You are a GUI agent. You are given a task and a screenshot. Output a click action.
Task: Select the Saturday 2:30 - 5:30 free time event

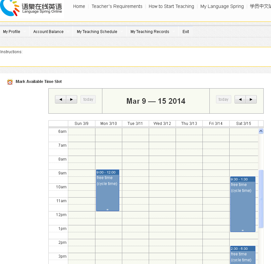click(x=243, y=256)
